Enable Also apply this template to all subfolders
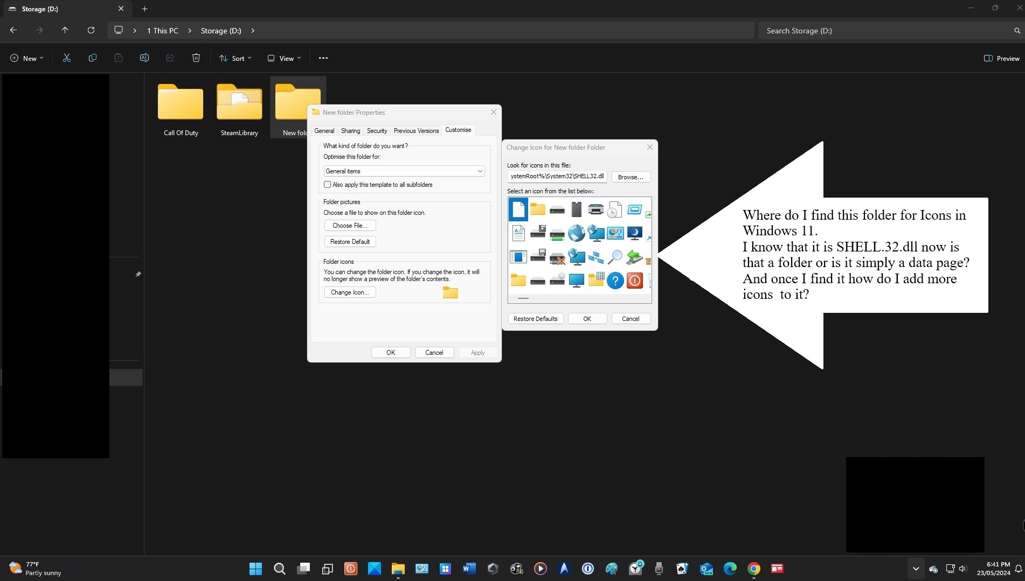Image resolution: width=1025 pixels, height=581 pixels. click(x=327, y=185)
